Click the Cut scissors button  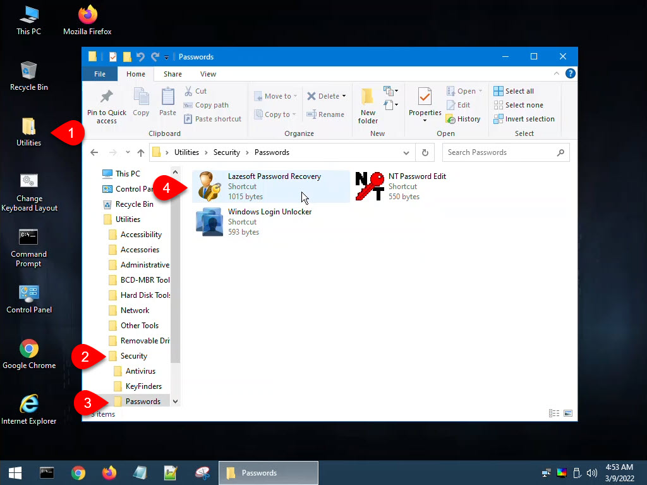coord(195,91)
